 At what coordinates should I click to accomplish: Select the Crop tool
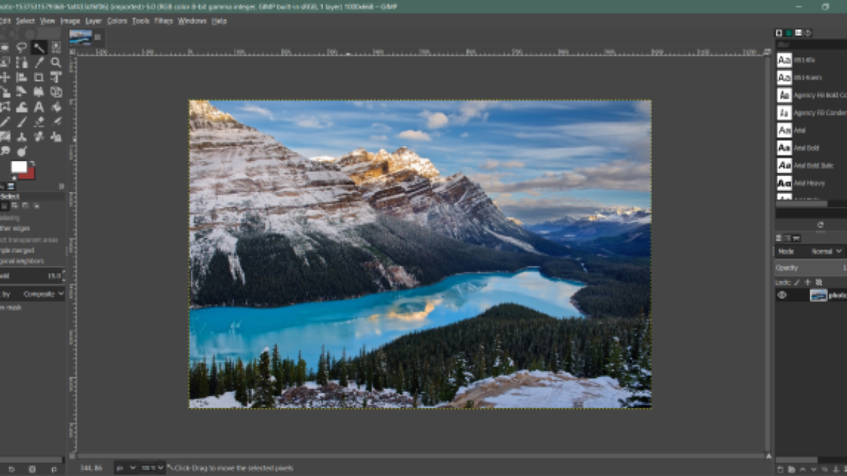point(39,77)
